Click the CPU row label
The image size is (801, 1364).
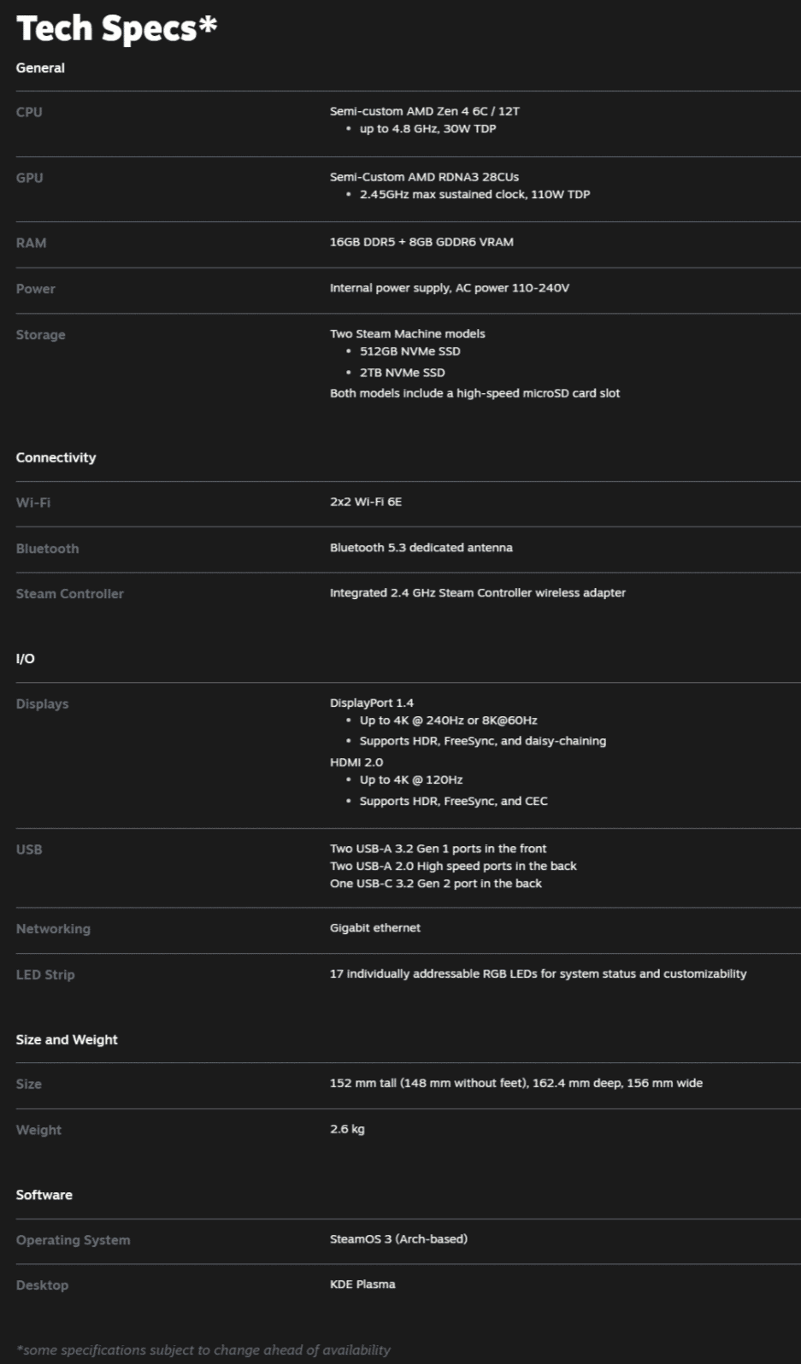(29, 112)
